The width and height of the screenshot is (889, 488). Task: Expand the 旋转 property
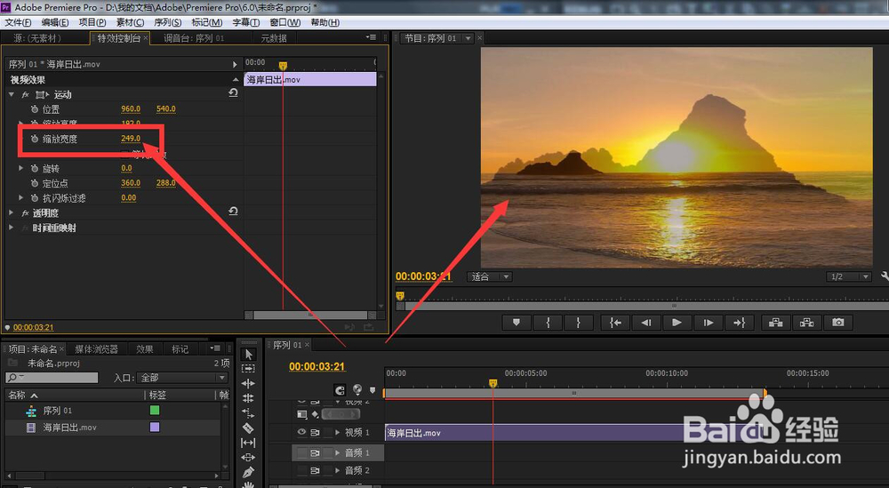point(21,168)
